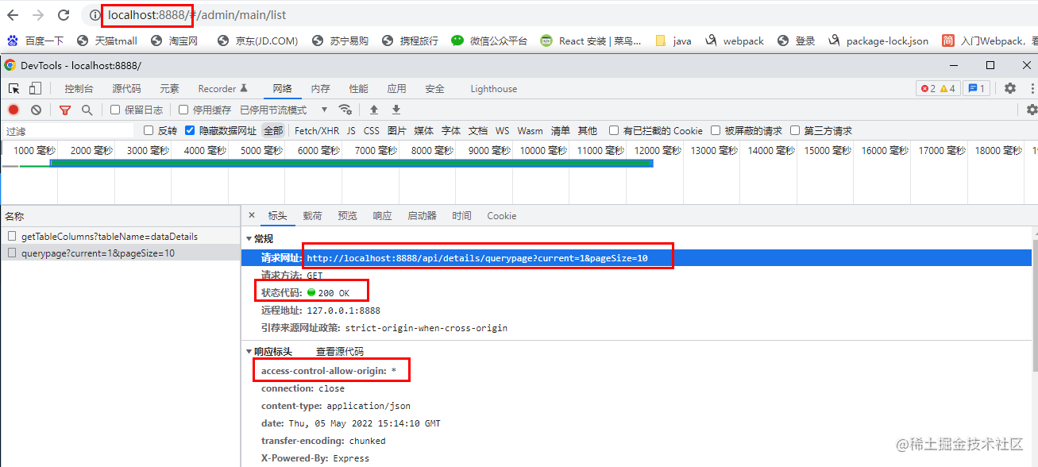Enable 停用缓存 checkbox

pyautogui.click(x=183, y=110)
